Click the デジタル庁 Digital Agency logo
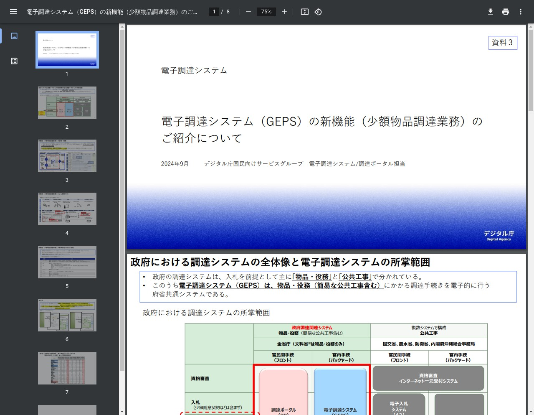This screenshot has width=534, height=415. pyautogui.click(x=499, y=236)
